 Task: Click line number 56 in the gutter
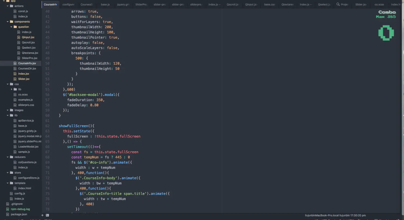pos(47,95)
